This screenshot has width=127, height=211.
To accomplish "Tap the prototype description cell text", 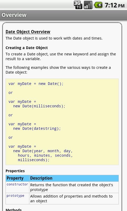I will pos(71,199).
